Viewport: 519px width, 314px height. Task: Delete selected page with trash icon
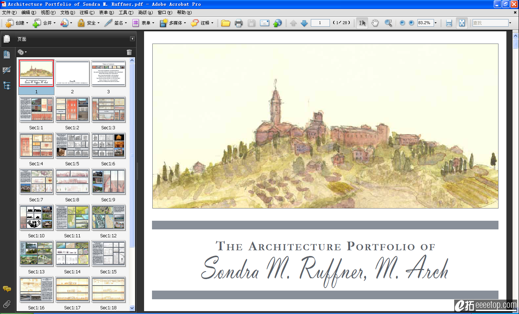(x=129, y=52)
